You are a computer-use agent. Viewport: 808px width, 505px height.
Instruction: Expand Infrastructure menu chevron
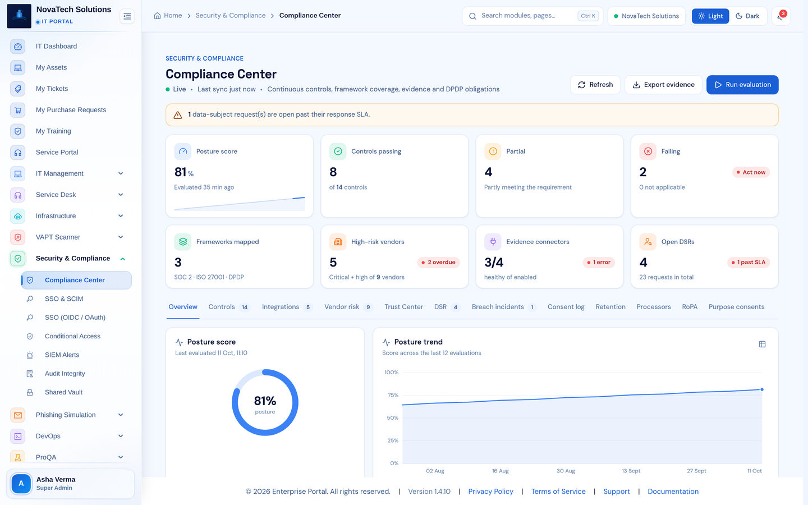pos(121,216)
